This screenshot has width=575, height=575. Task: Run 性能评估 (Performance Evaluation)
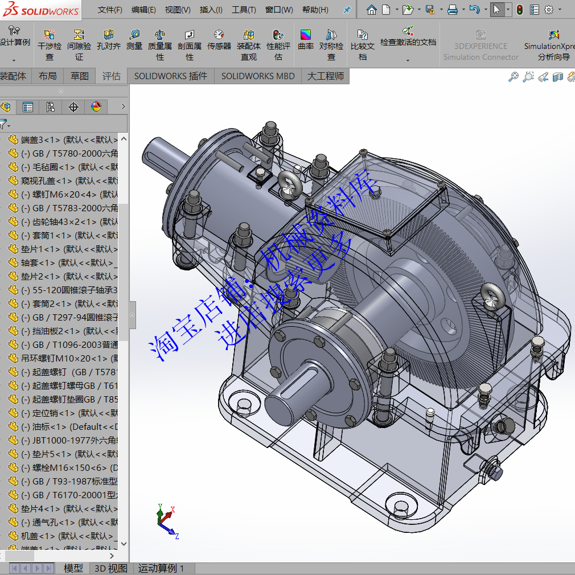278,44
